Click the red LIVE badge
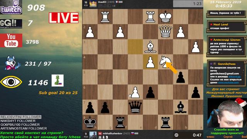The width and height of the screenshot is (247, 139). (x=64, y=18)
